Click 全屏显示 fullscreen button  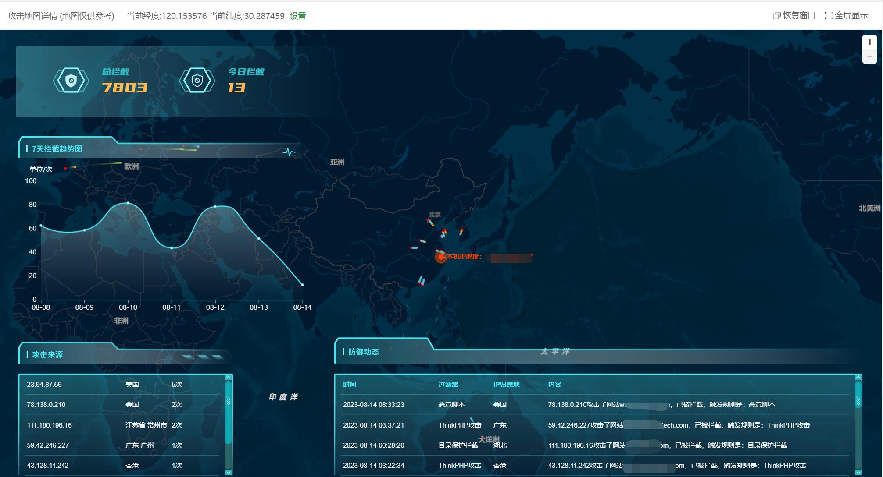[x=846, y=16]
